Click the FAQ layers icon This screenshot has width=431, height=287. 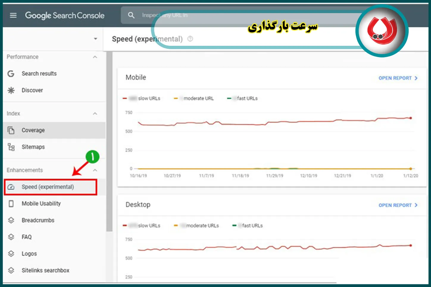[x=11, y=237]
